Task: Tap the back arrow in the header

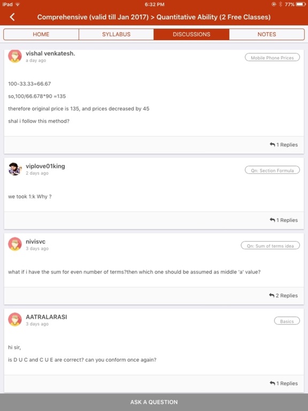Action: point(12,17)
